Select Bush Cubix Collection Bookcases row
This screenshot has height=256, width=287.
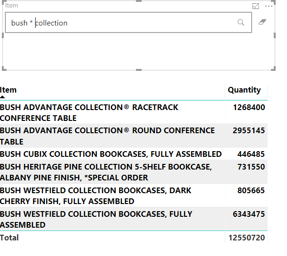[x=110, y=154]
